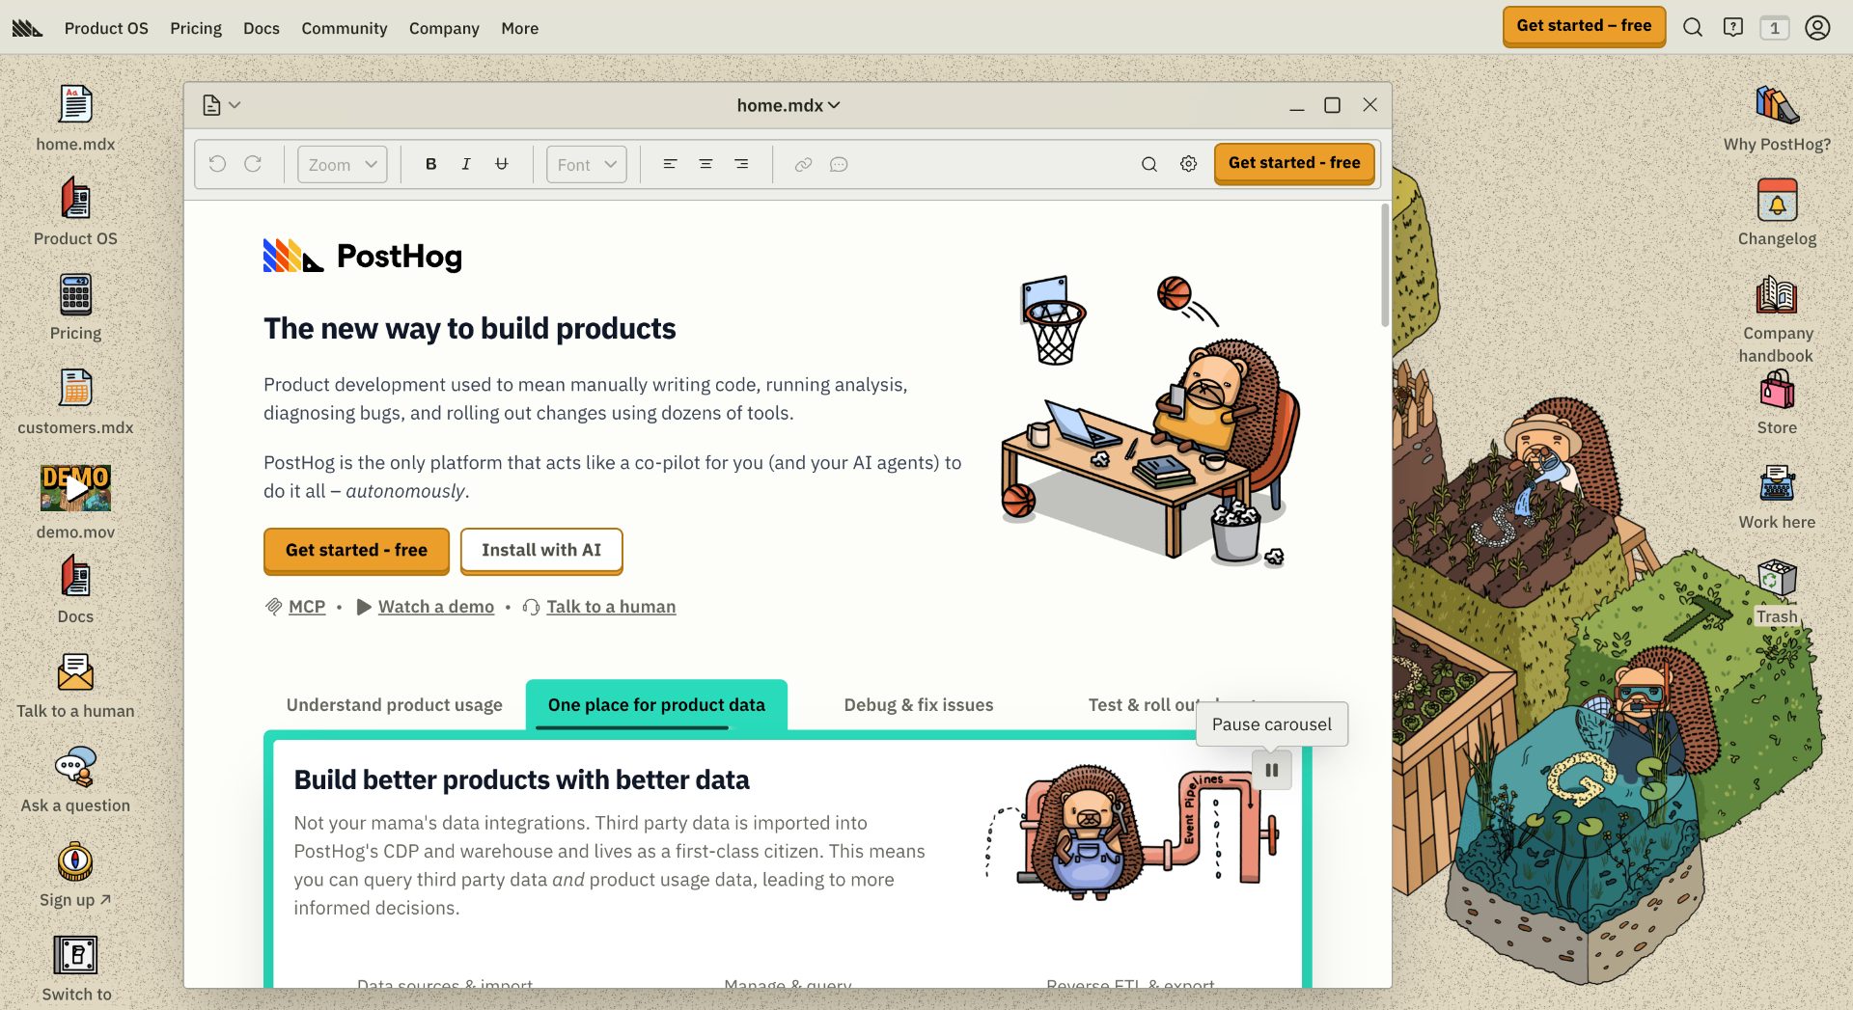Open the Community menu
Viewport: 1853px width, 1010px height.
pyautogui.click(x=345, y=28)
